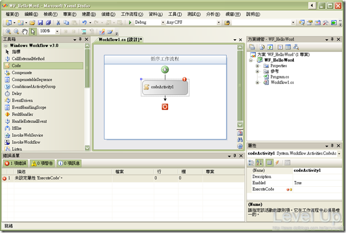
Task: Select the CallExternalMethod activity in toolbox
Action: (x=44, y=59)
